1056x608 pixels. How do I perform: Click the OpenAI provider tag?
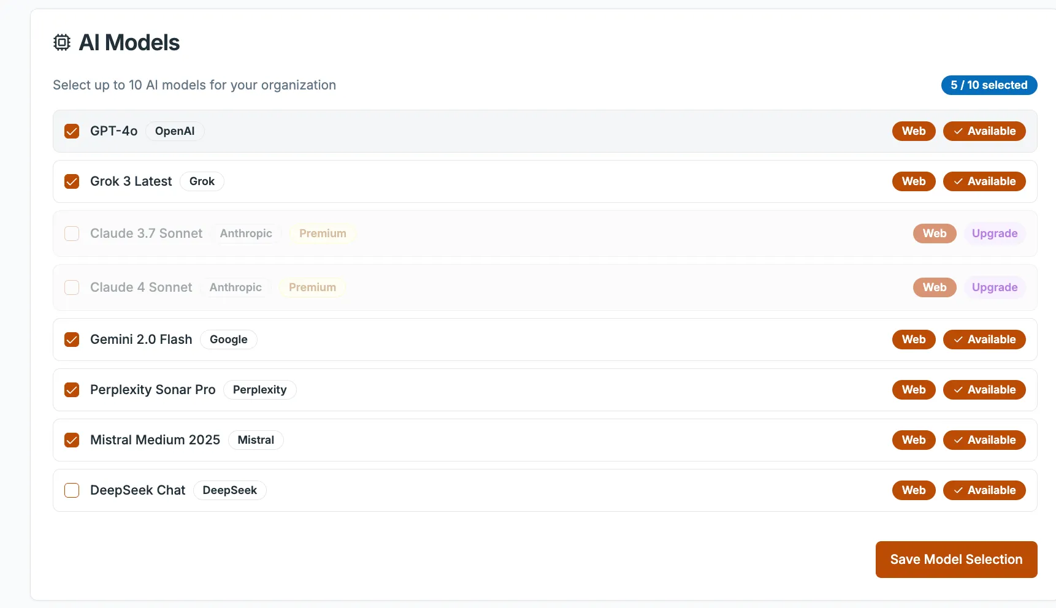tap(175, 131)
